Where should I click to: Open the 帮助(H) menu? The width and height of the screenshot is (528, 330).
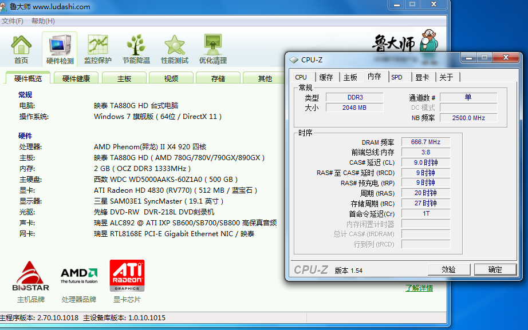(43, 21)
